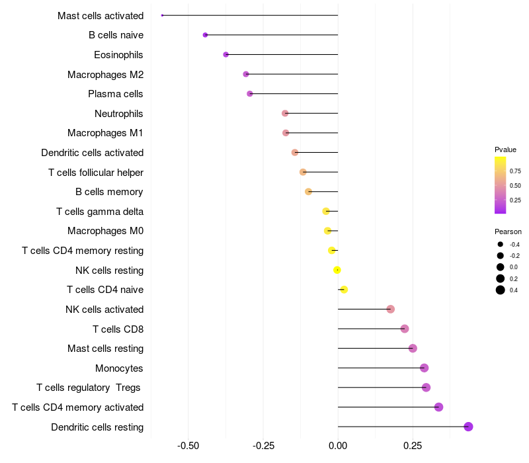Image resolution: width=529 pixels, height=463 pixels.
Task: Click the Pearson 0.0 legend circle
Action: pyautogui.click(x=501, y=267)
